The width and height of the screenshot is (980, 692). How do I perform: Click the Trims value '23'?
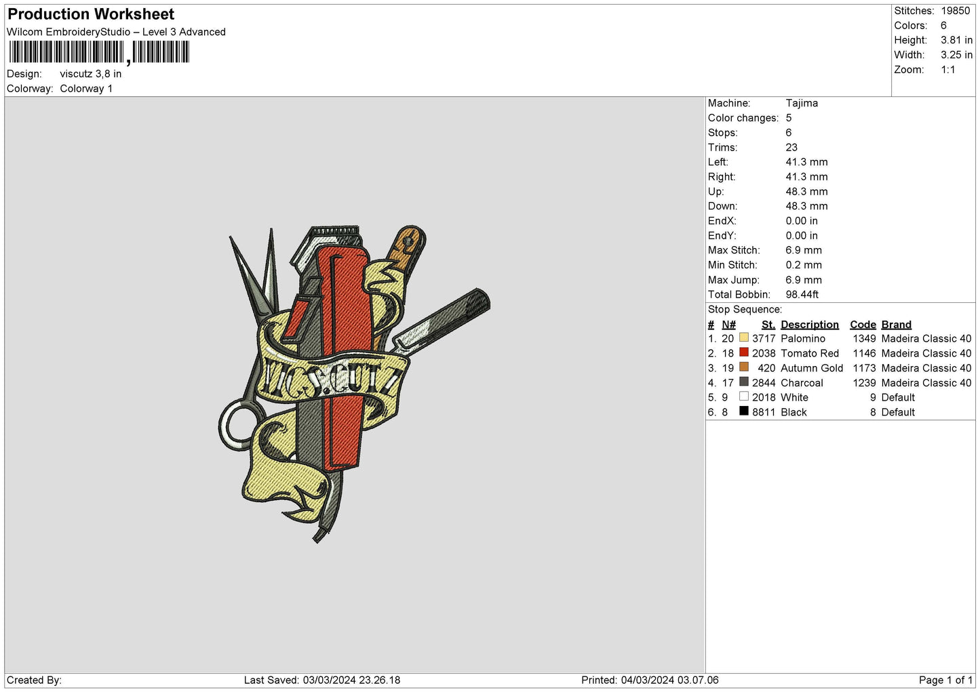[x=791, y=147]
